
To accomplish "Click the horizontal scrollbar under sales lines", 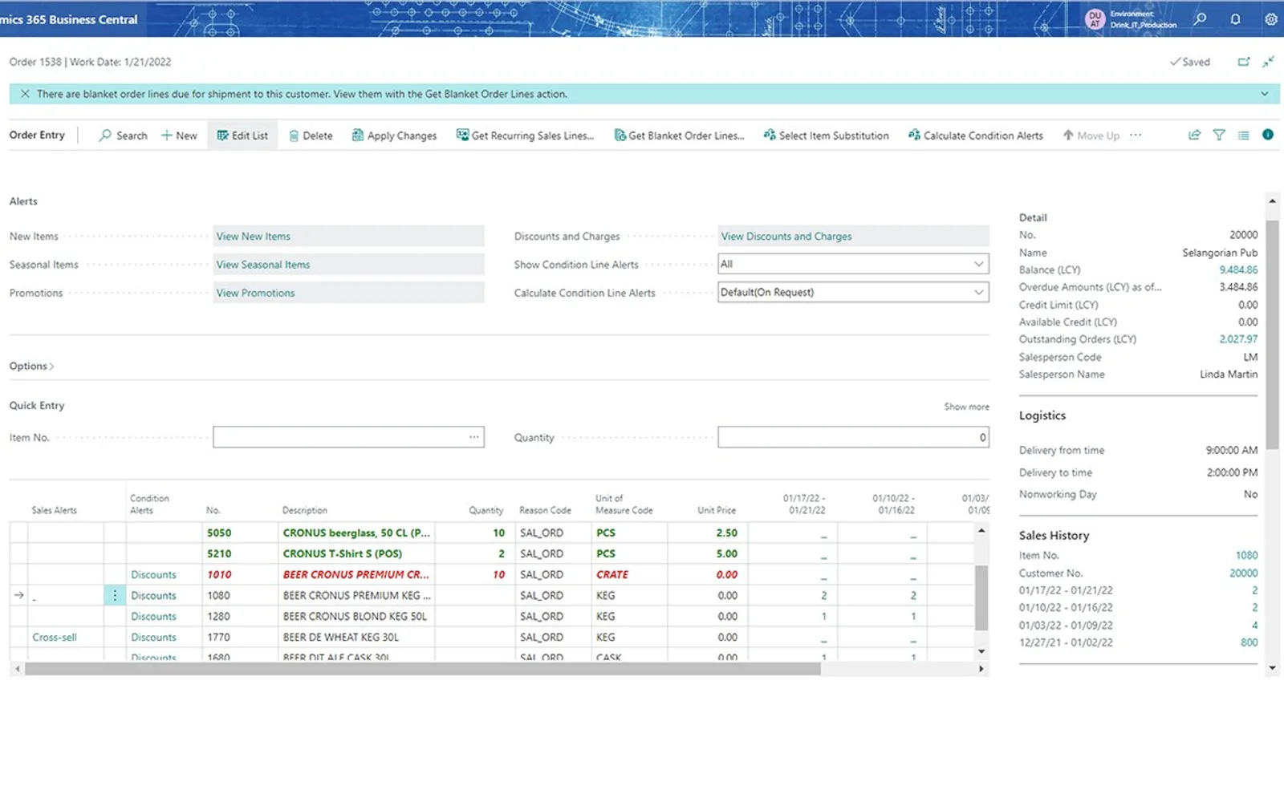I will click(422, 669).
